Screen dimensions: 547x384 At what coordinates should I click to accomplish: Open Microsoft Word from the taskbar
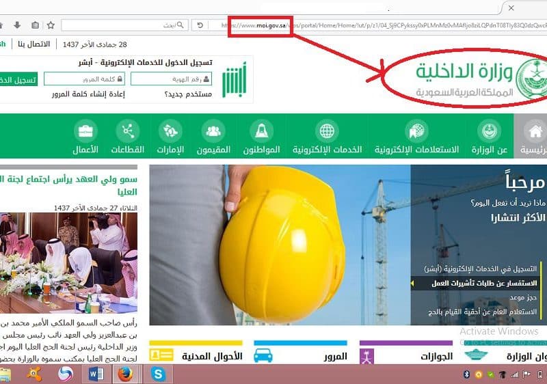tap(96, 374)
